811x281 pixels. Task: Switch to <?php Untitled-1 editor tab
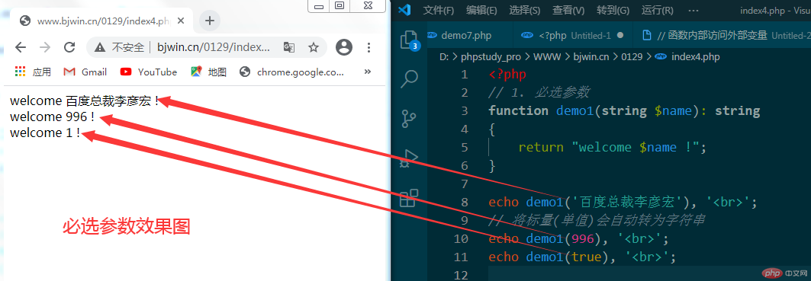[572, 36]
